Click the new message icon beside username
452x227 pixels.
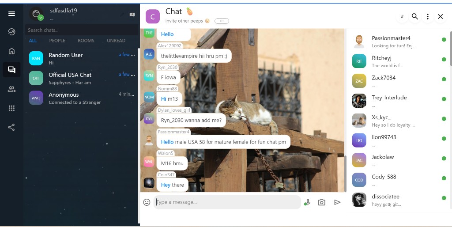[x=132, y=15]
